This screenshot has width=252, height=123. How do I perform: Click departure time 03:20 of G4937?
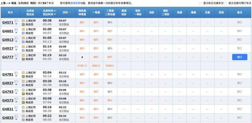pyautogui.click(x=47, y=81)
